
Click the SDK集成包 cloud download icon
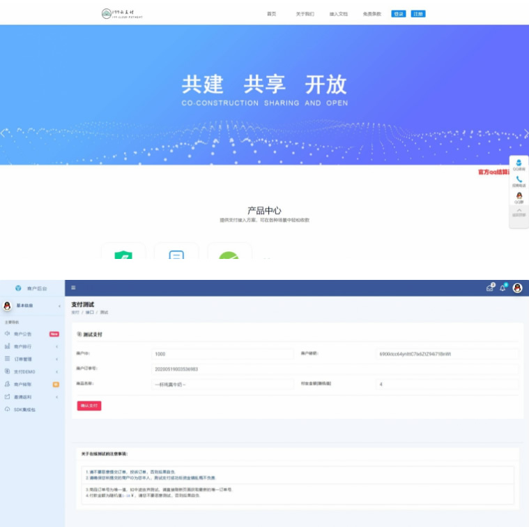[x=8, y=409]
